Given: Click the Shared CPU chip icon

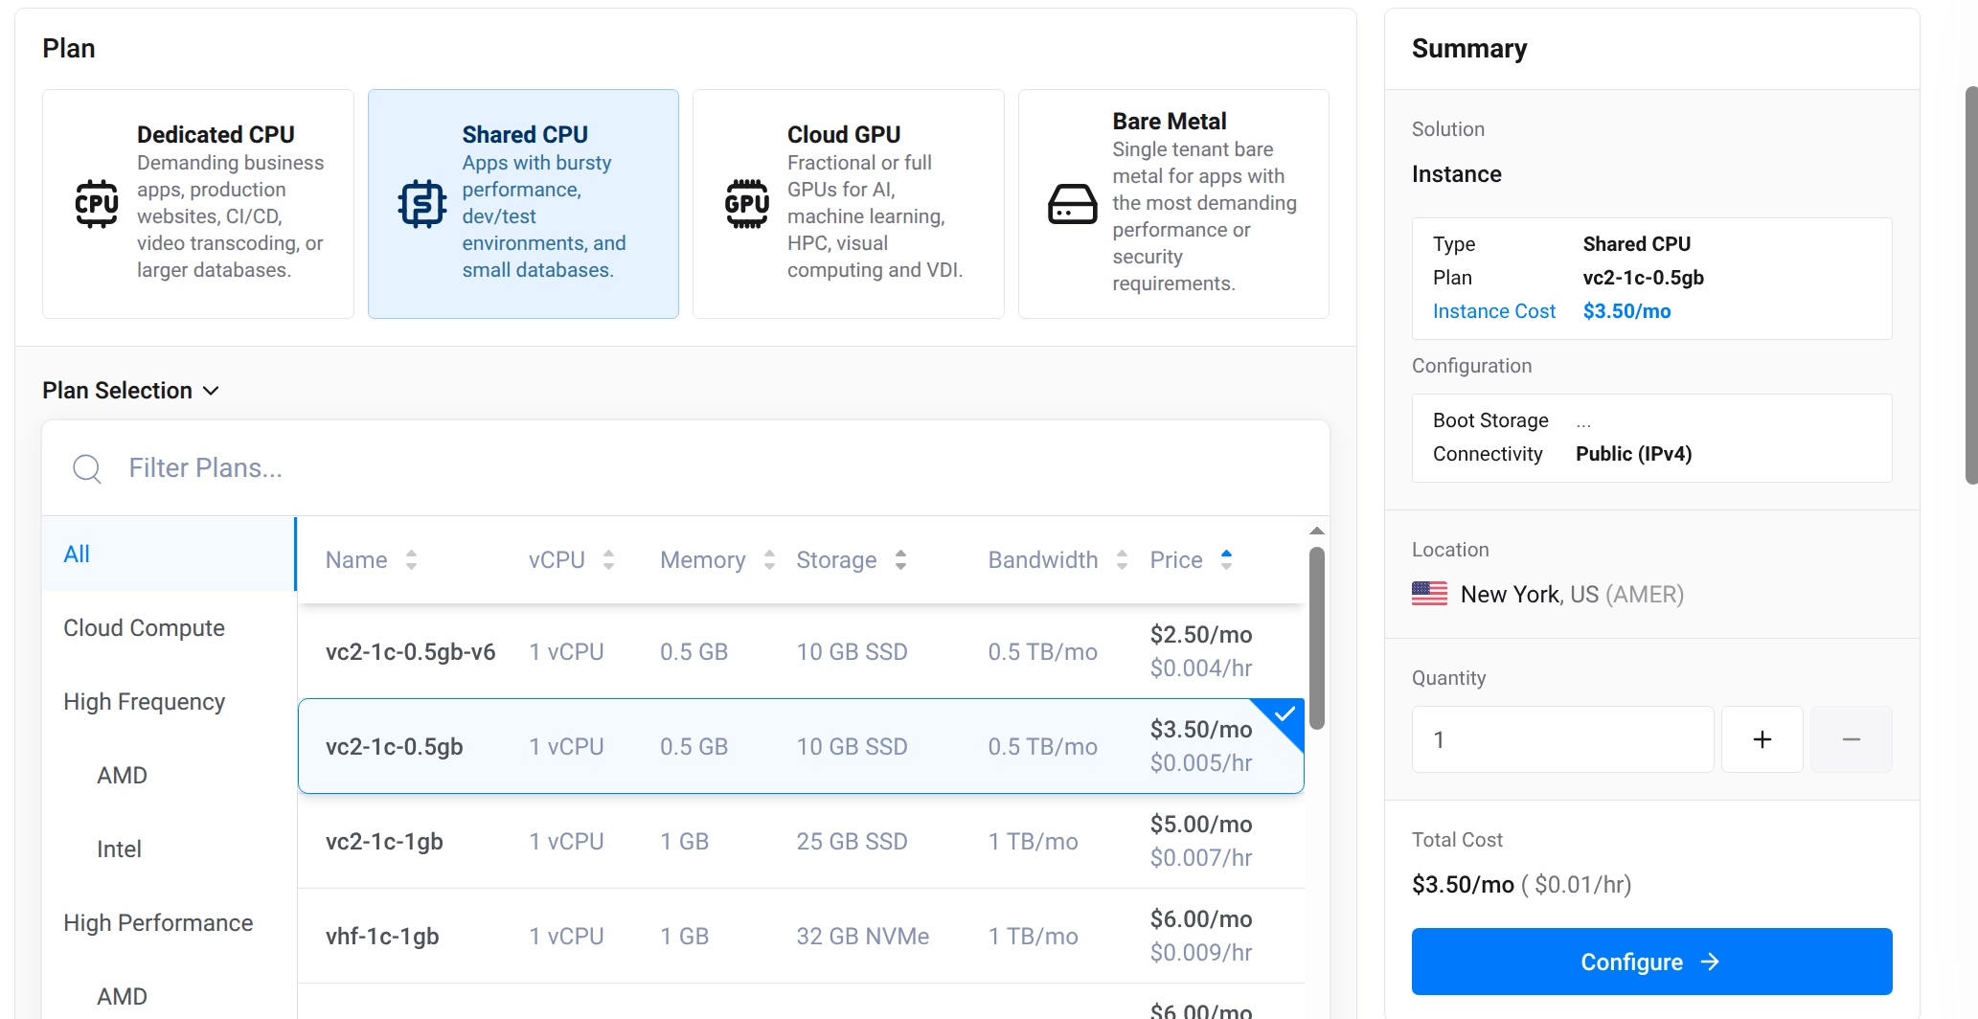Looking at the screenshot, I should click(x=422, y=203).
